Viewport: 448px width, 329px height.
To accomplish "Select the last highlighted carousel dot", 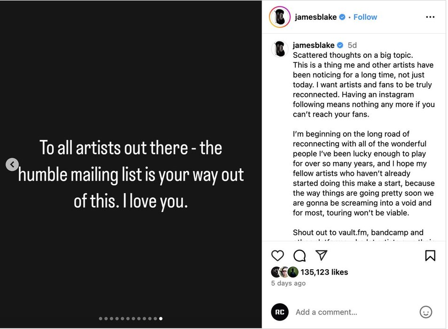I will (161, 319).
